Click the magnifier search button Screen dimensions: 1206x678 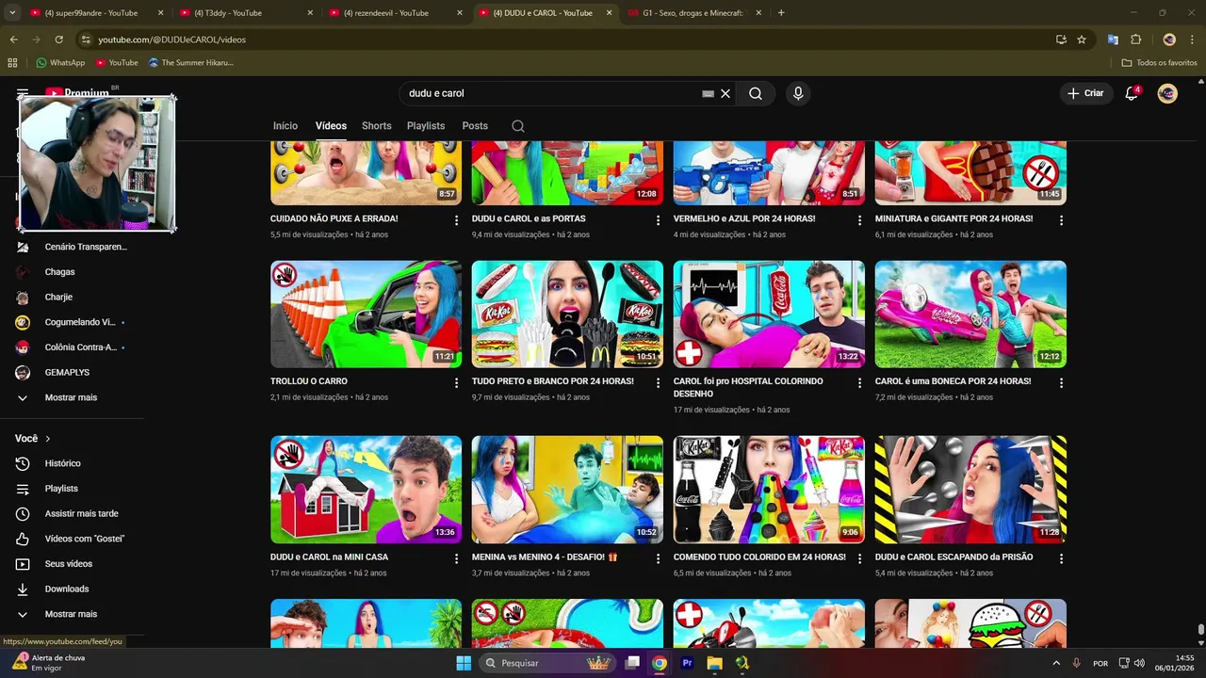pyautogui.click(x=756, y=93)
